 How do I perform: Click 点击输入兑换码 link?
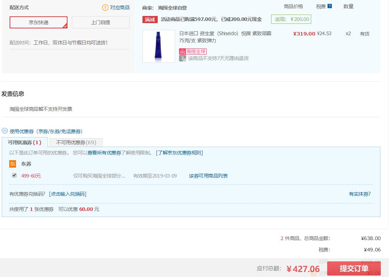pyautogui.click(x=68, y=194)
